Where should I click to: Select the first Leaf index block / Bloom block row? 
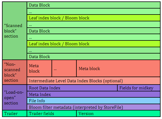pos(94,18)
